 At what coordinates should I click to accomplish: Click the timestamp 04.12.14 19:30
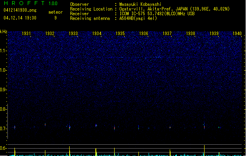pyautogui.click(x=20, y=18)
